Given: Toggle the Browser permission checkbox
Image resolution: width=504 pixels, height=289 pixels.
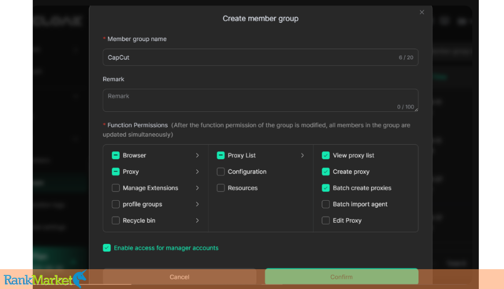Looking at the screenshot, I should coord(115,155).
